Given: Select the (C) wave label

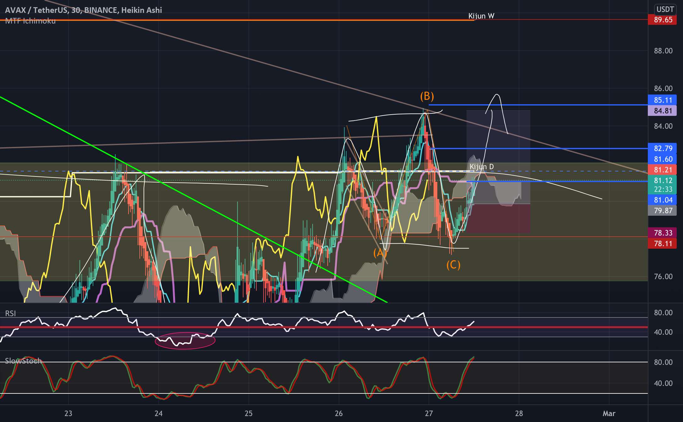Looking at the screenshot, I should coord(453,265).
